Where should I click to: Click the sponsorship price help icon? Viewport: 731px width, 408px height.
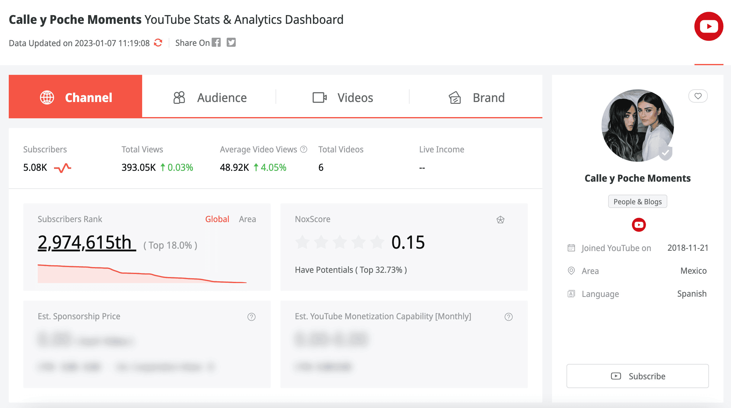(251, 317)
